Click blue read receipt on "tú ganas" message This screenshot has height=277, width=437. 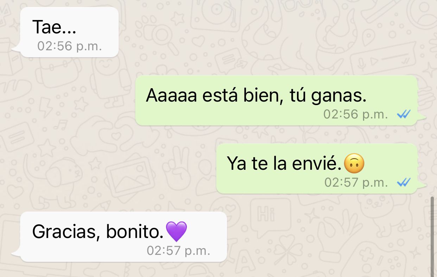404,115
